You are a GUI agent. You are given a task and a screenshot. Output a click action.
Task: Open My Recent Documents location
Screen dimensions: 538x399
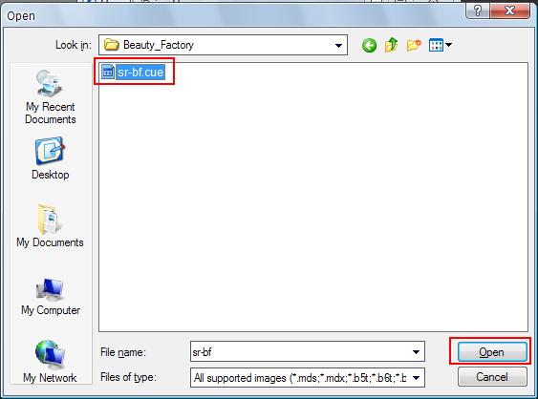coord(51,97)
